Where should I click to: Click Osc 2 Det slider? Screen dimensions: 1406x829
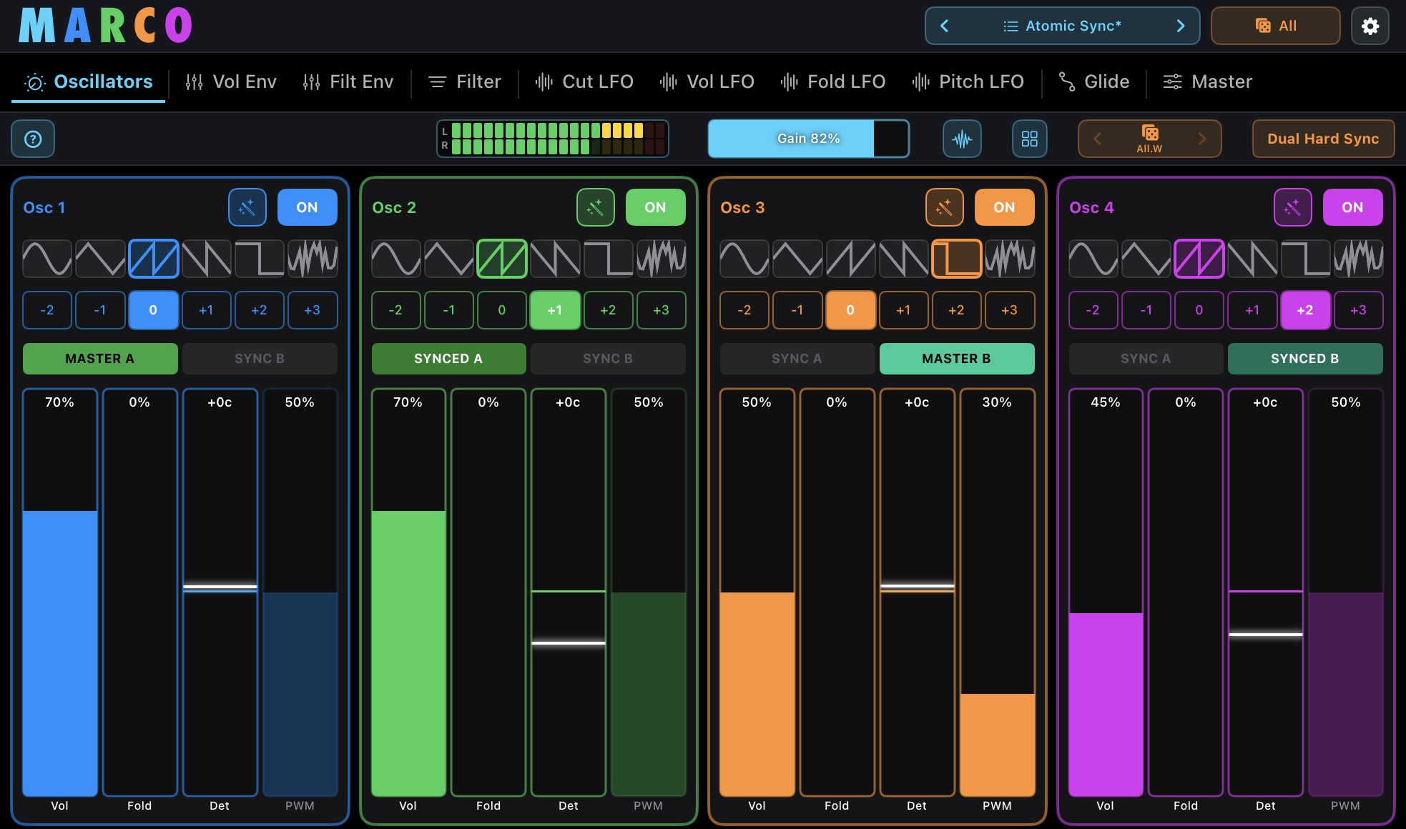[x=569, y=592]
